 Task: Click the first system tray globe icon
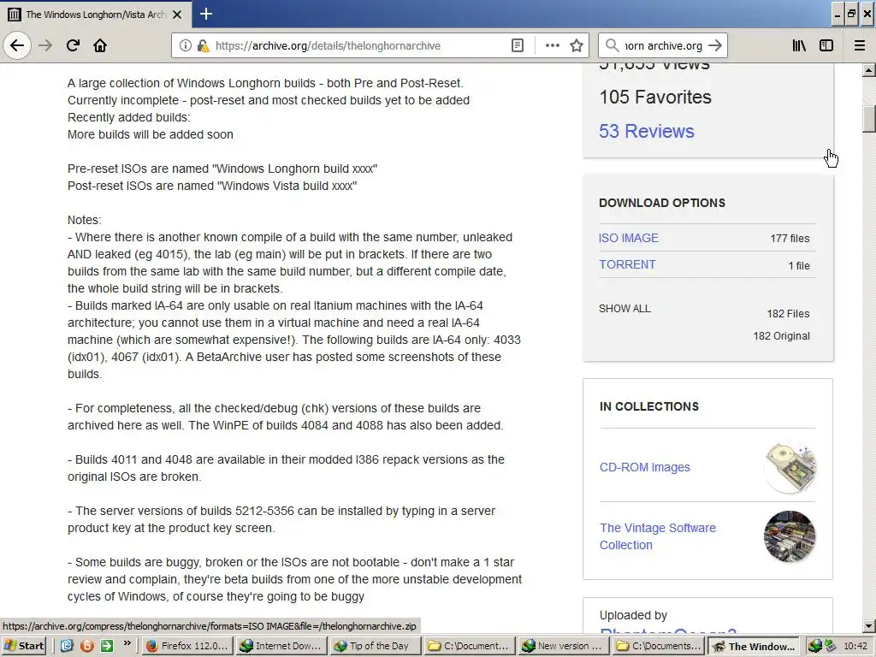pyautogui.click(x=815, y=646)
